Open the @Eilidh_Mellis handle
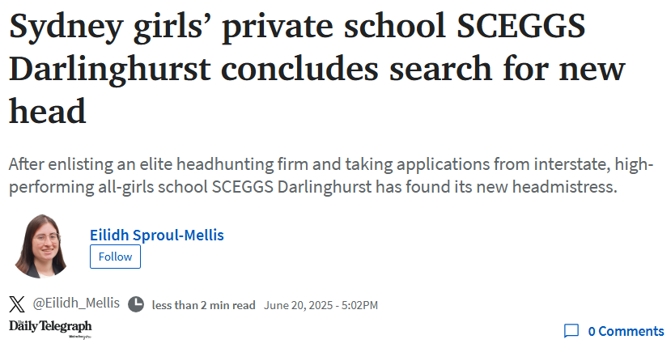 (76, 303)
